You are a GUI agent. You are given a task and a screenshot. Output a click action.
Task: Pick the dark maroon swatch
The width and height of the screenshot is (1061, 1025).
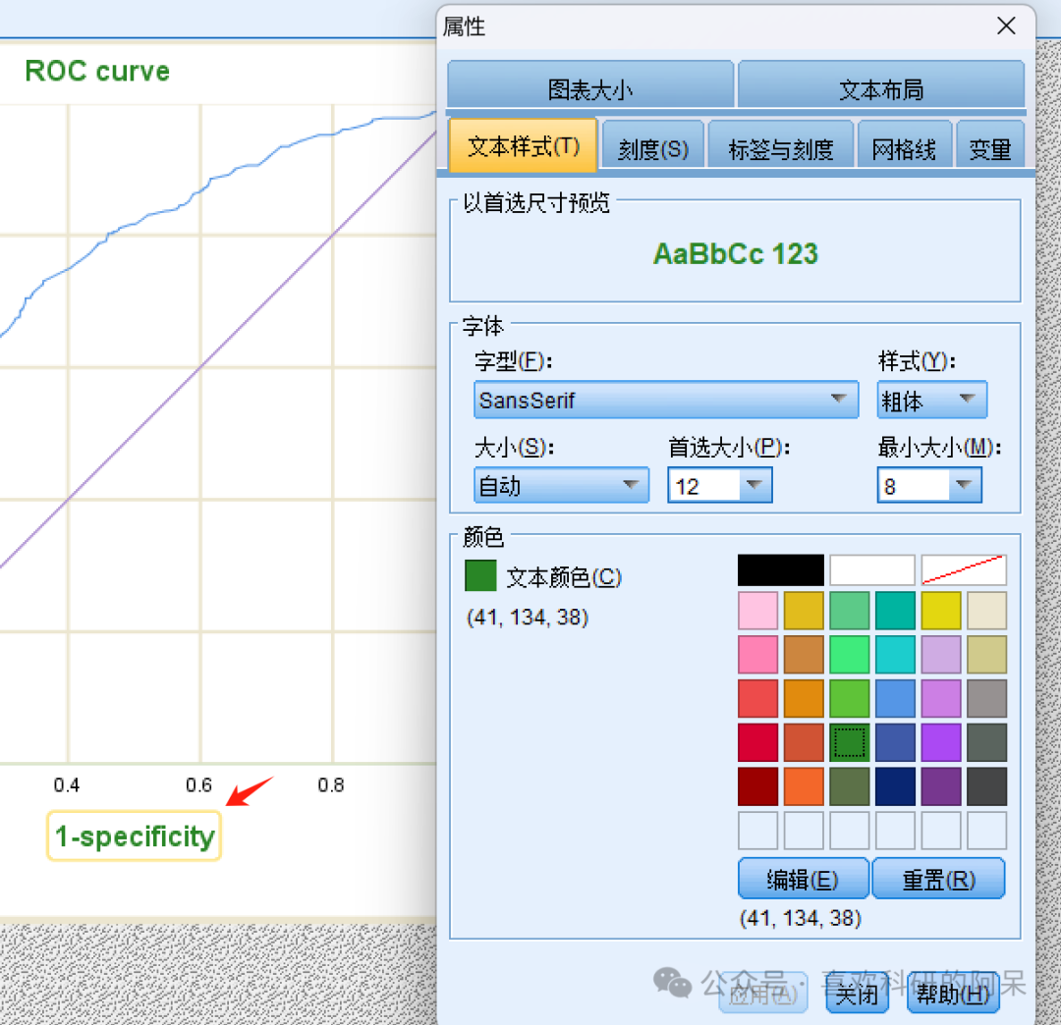click(x=757, y=785)
